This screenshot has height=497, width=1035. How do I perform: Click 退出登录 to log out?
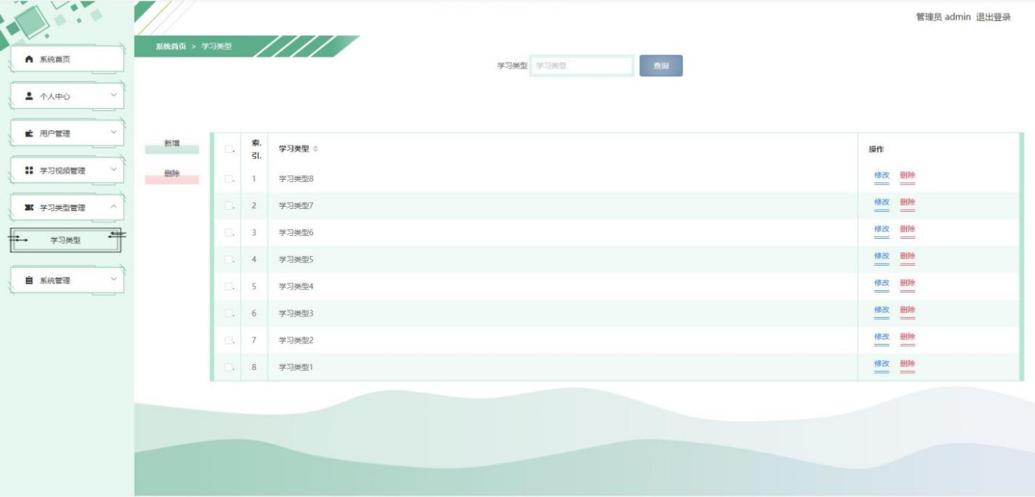pos(993,17)
